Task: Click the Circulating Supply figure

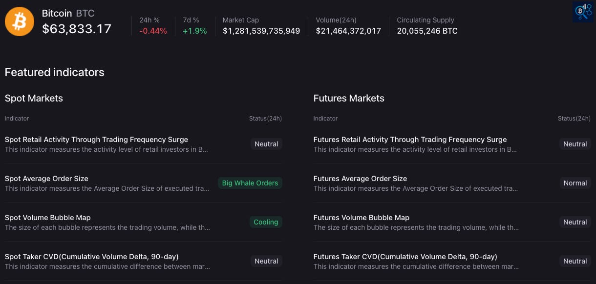Action: point(427,31)
